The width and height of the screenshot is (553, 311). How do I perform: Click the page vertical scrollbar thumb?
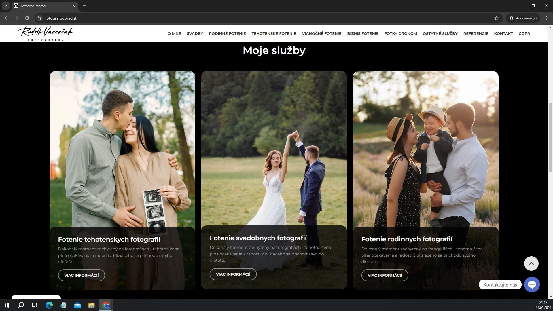(x=550, y=137)
